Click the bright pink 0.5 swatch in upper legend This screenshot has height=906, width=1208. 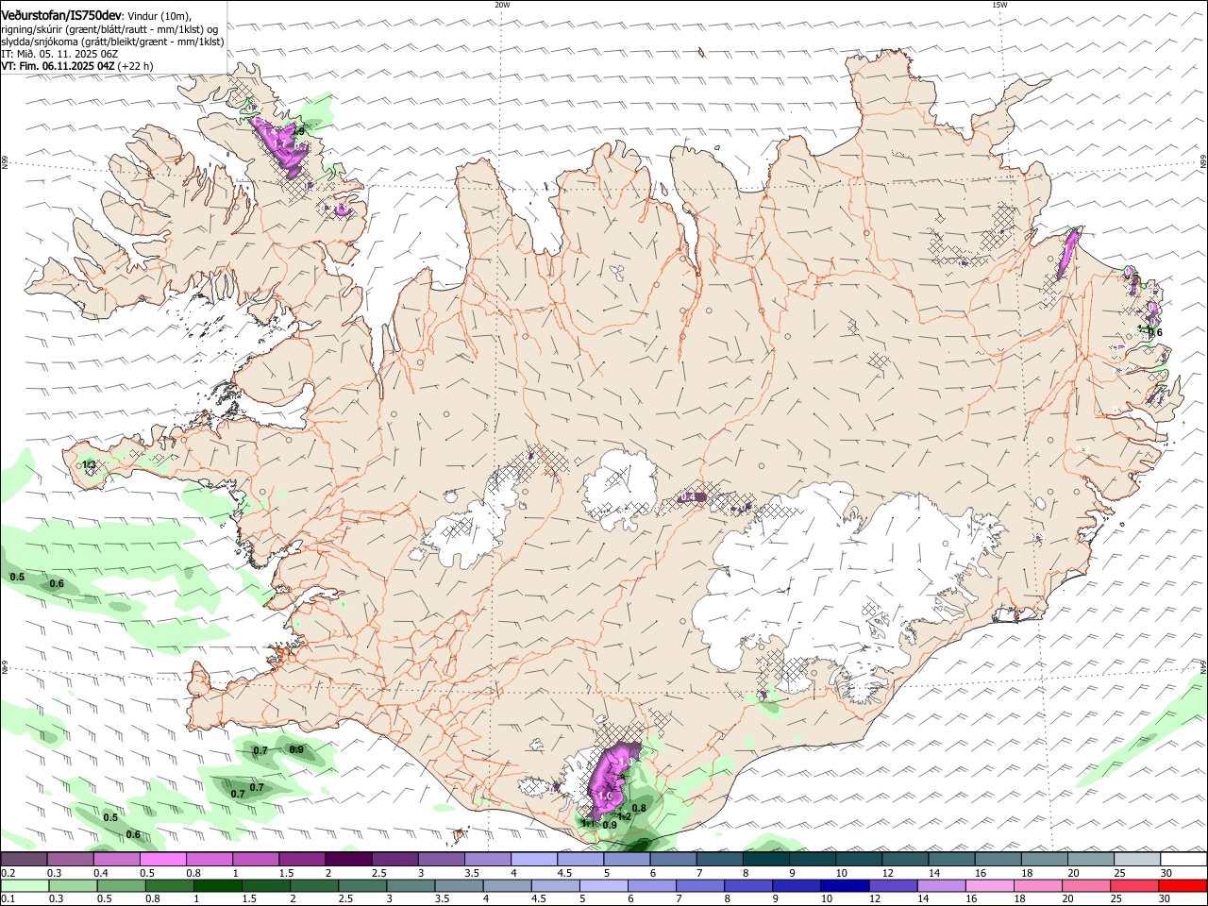point(162,859)
